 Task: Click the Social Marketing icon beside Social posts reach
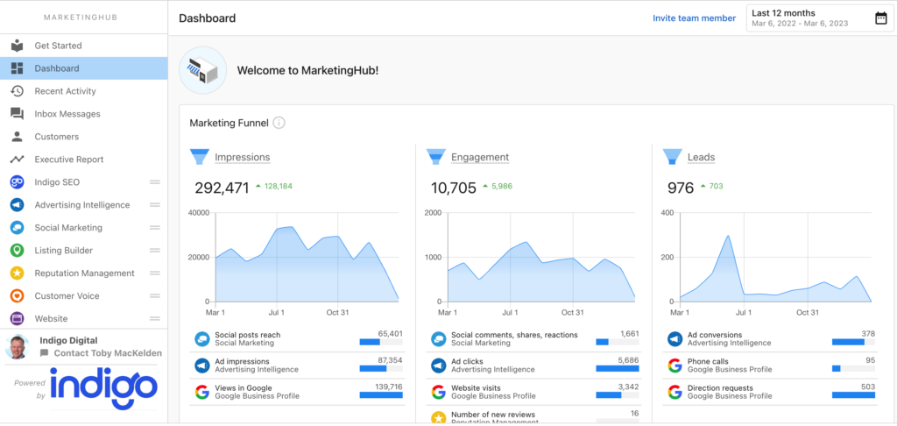coord(202,339)
